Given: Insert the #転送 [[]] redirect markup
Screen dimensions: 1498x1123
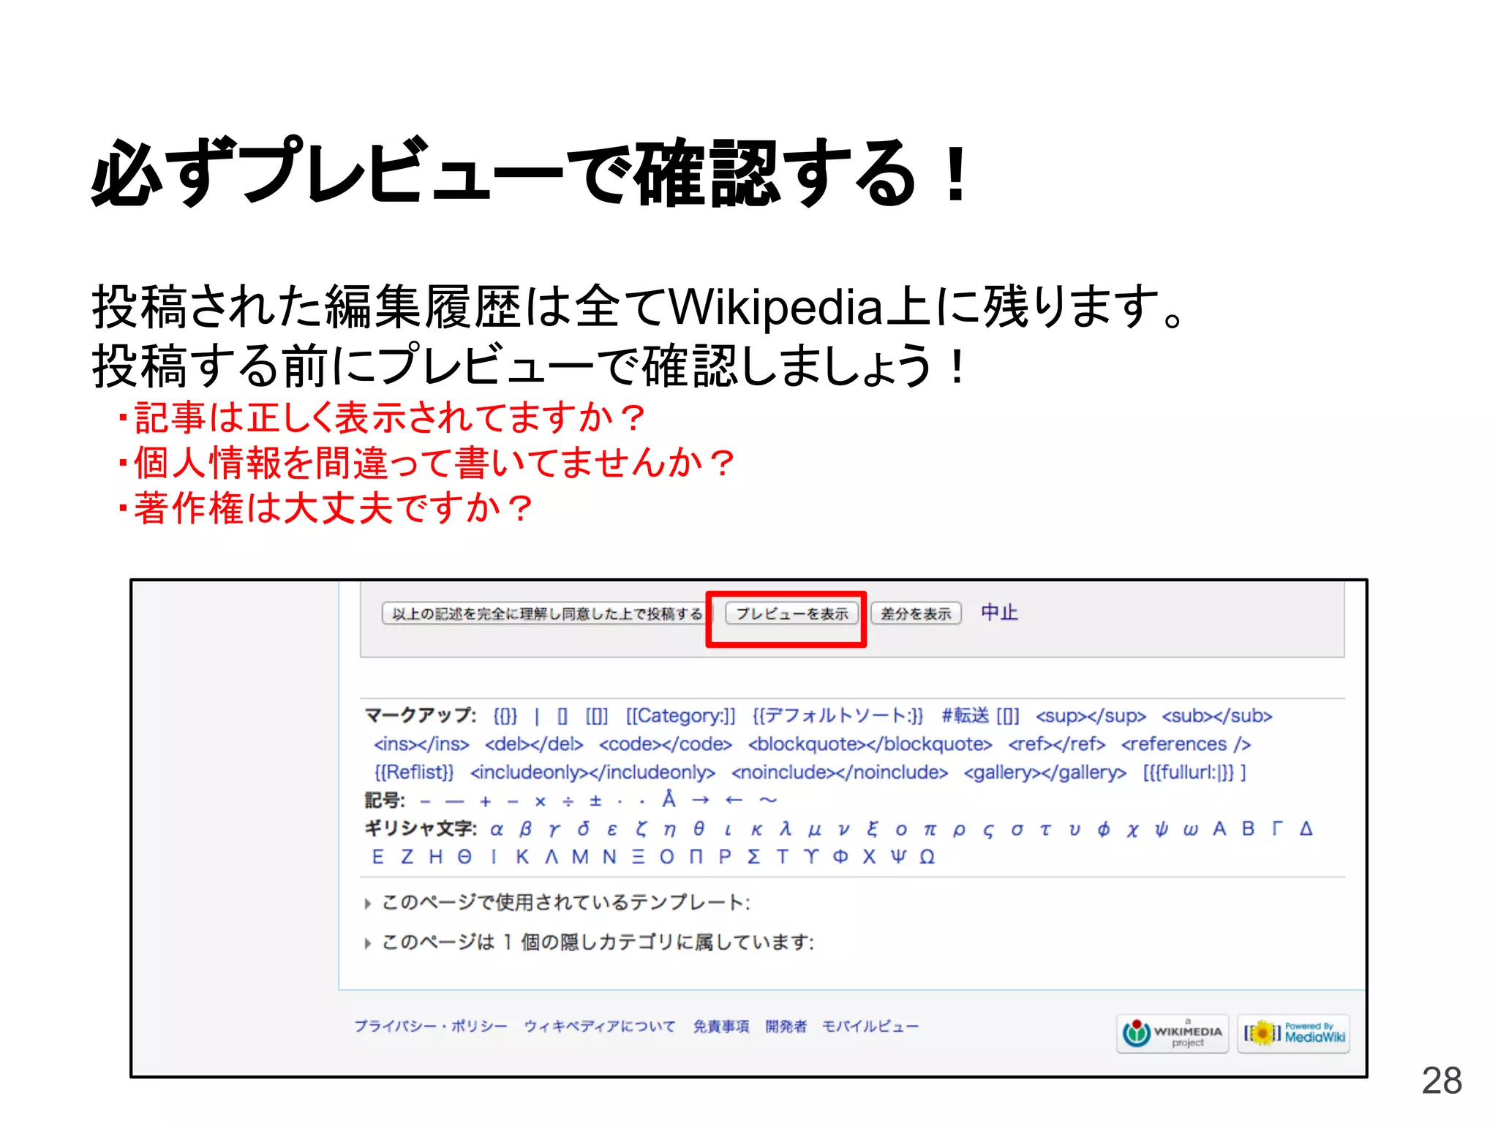Looking at the screenshot, I should [980, 716].
